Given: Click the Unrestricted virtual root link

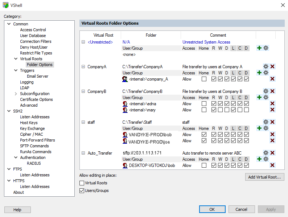Looking at the screenshot, I should coord(100,42).
